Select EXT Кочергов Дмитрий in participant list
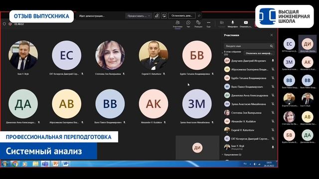This screenshot has height=179, width=319. (249, 139)
